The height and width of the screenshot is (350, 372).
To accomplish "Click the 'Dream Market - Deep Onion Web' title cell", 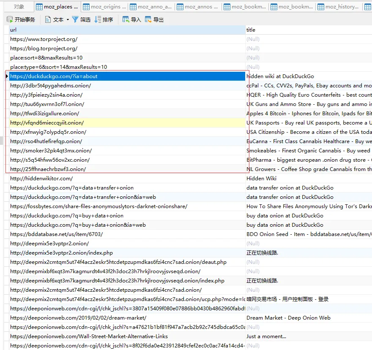I will 309,318.
